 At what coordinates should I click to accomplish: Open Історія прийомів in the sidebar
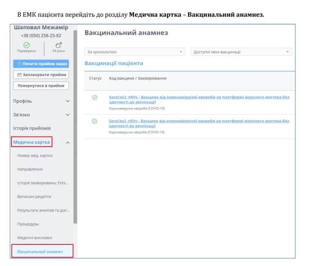click(x=32, y=128)
